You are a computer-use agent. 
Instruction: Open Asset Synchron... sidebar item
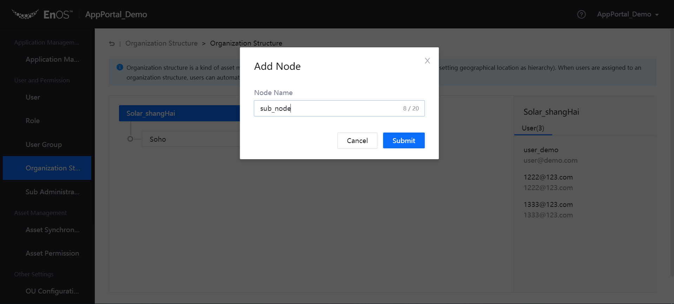coord(52,230)
